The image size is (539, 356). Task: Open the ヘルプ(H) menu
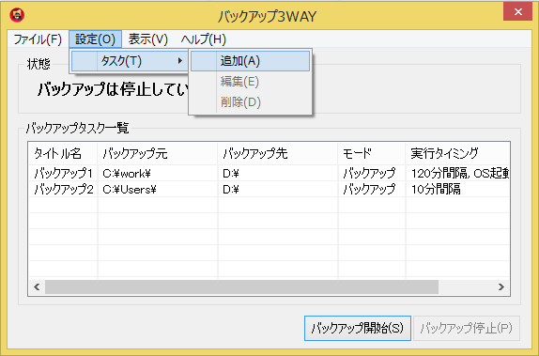(204, 39)
